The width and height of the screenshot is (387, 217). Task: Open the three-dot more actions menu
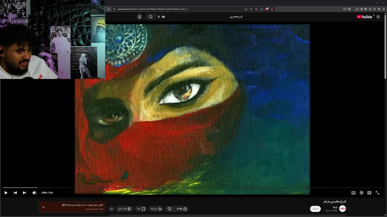pyautogui.click(x=111, y=209)
